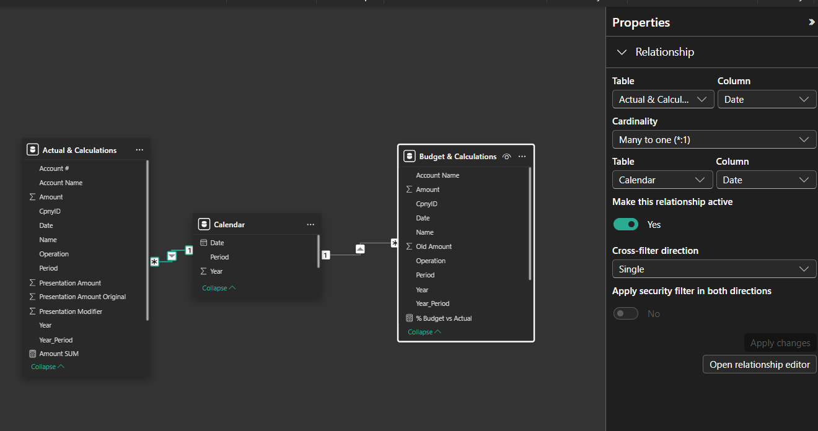
Task: Click the Calendar table database icon
Action: pyautogui.click(x=204, y=224)
